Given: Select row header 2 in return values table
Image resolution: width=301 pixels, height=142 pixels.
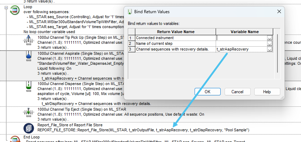Looking at the screenshot, I should coord(131,44).
